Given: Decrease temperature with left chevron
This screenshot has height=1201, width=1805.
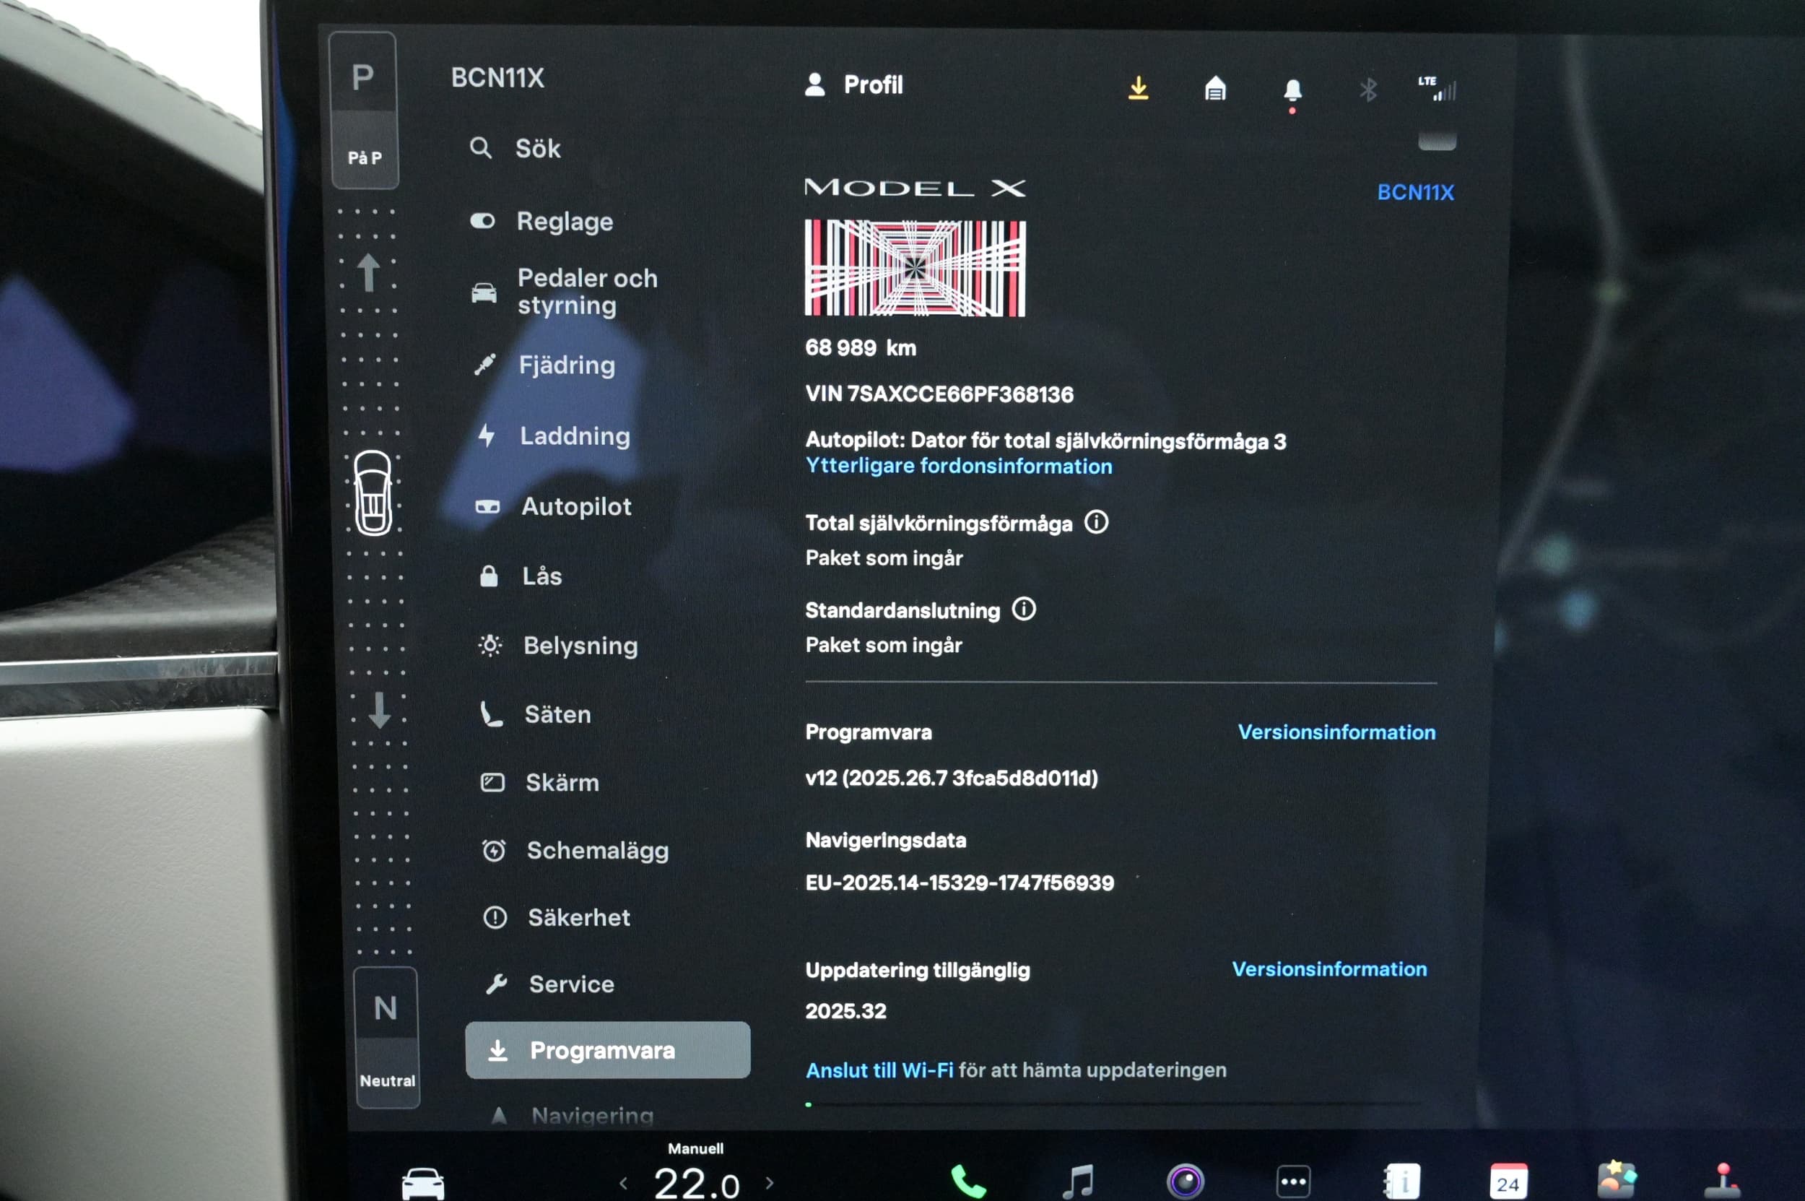Looking at the screenshot, I should 623,1184.
